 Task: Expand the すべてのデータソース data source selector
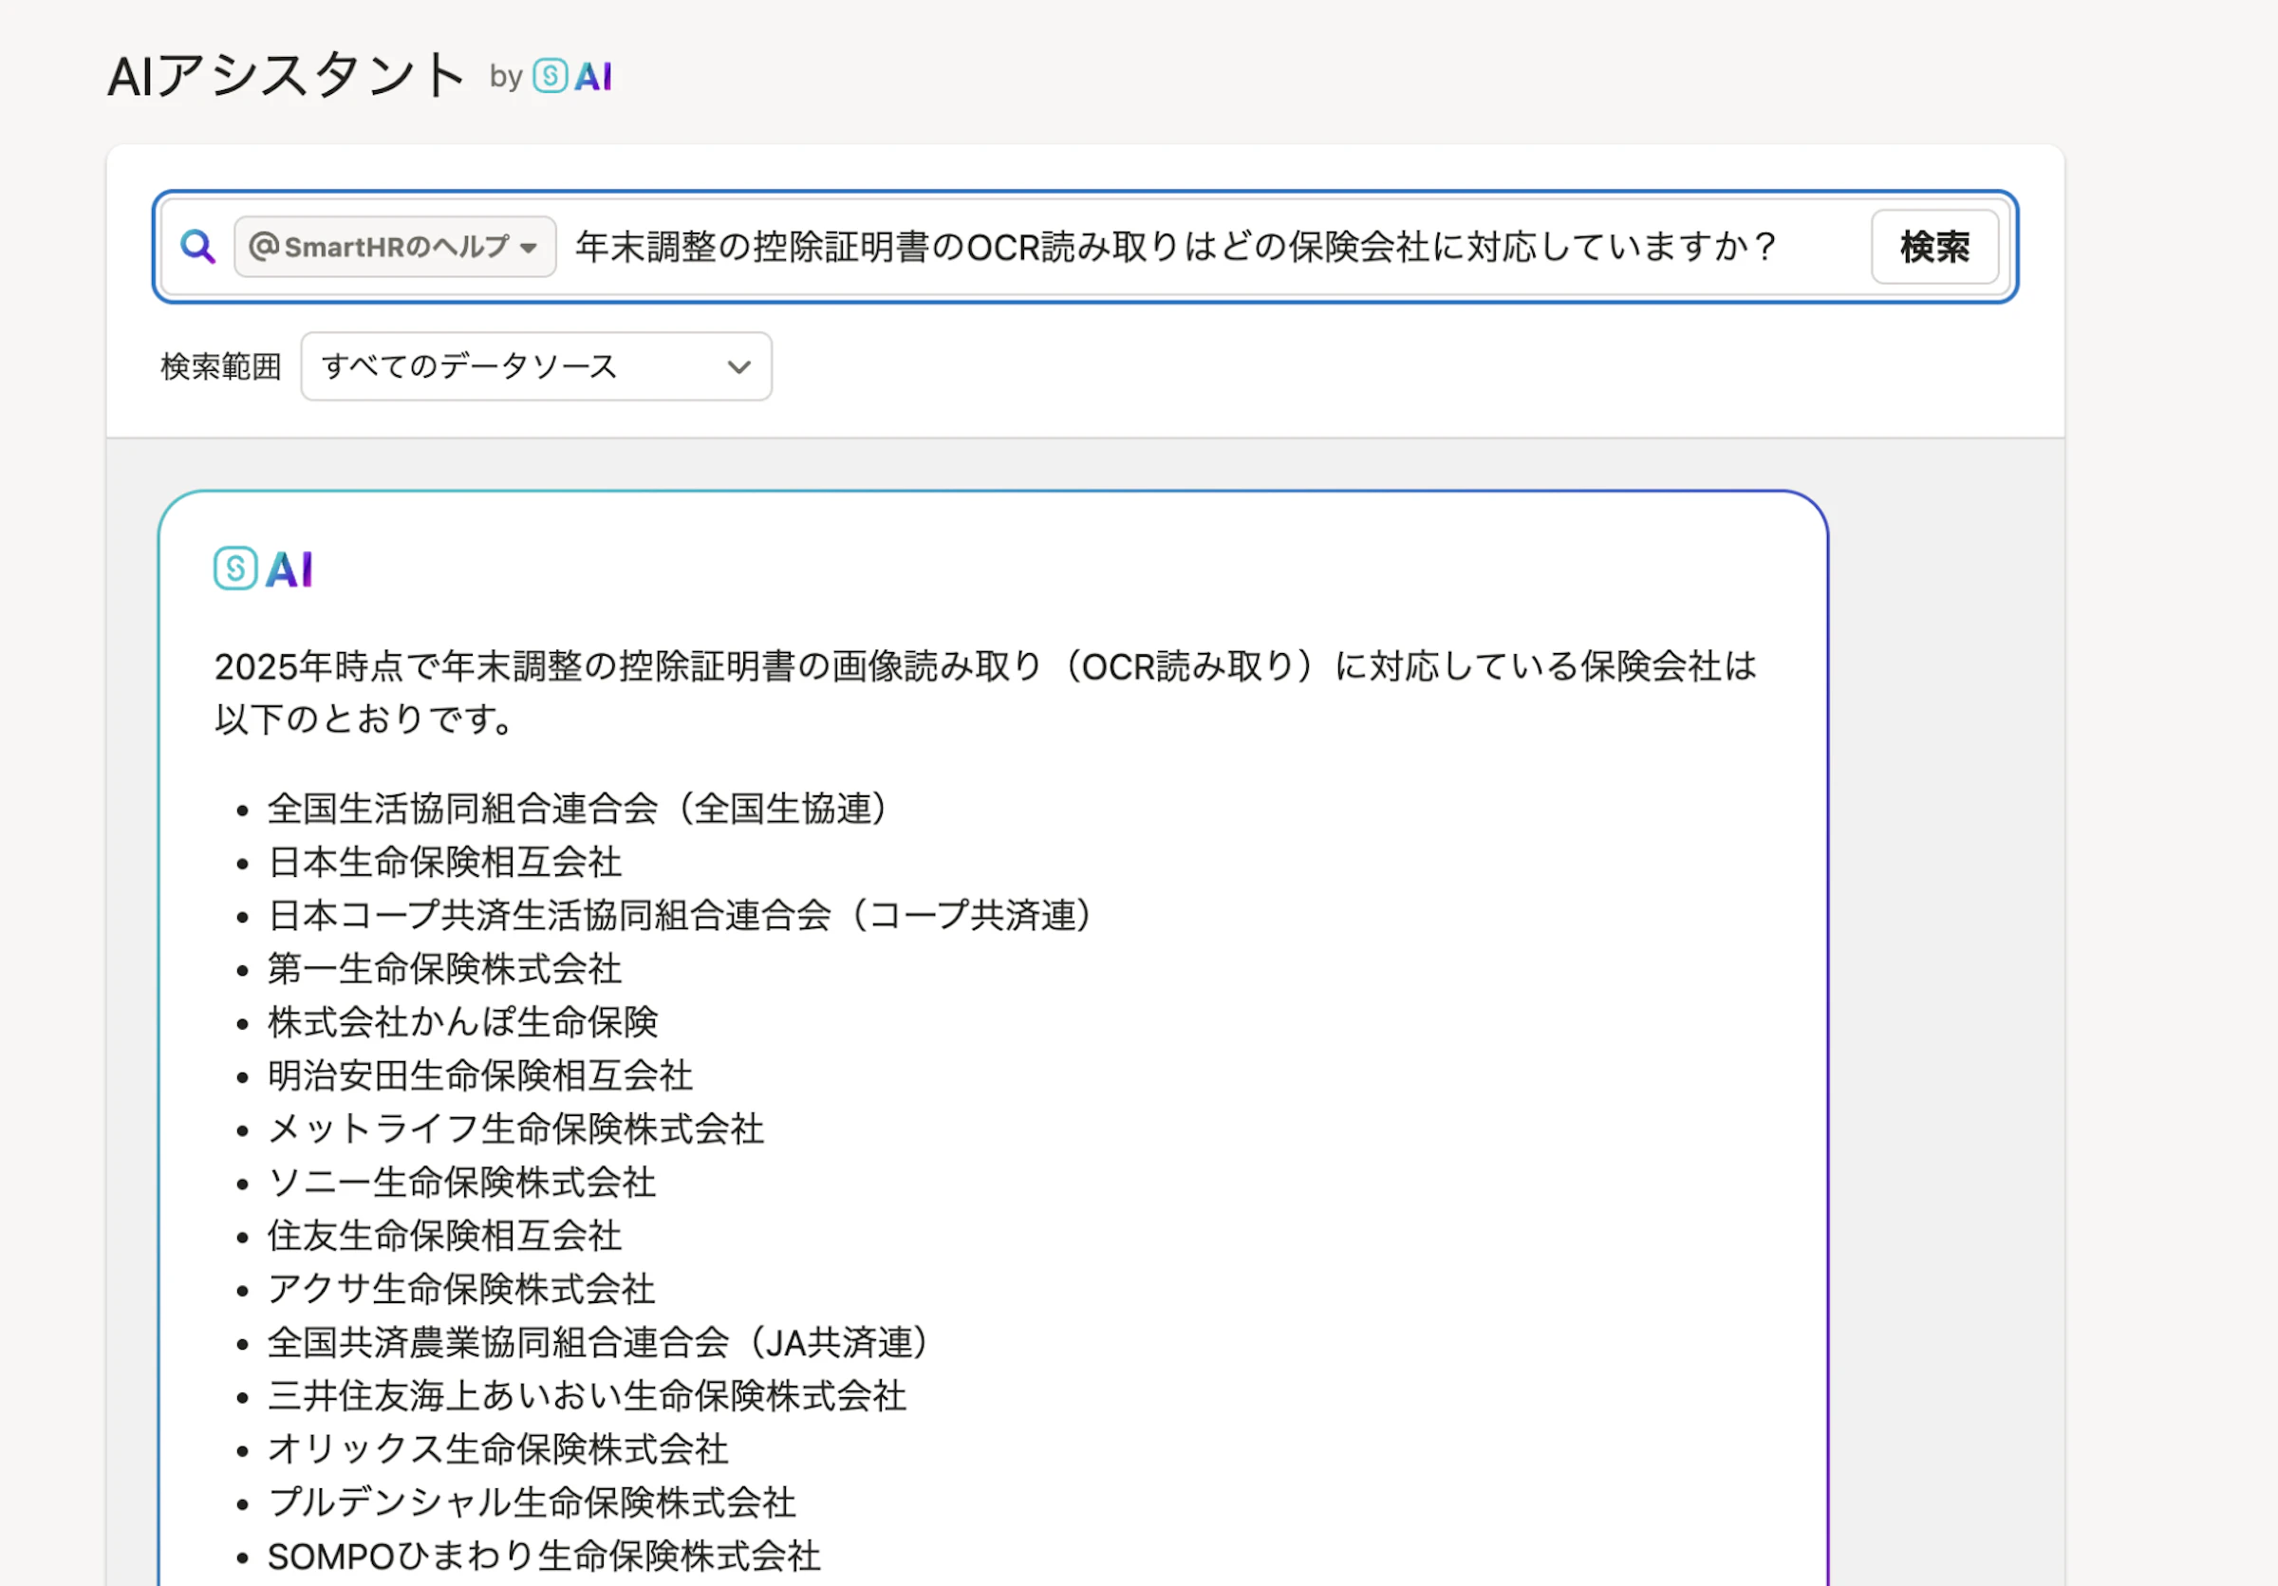click(x=535, y=366)
